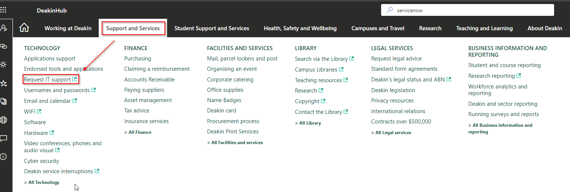Viewport: 570px width, 192px height.
Task: Open the people profile icon in sidebar
Action: tap(4, 28)
